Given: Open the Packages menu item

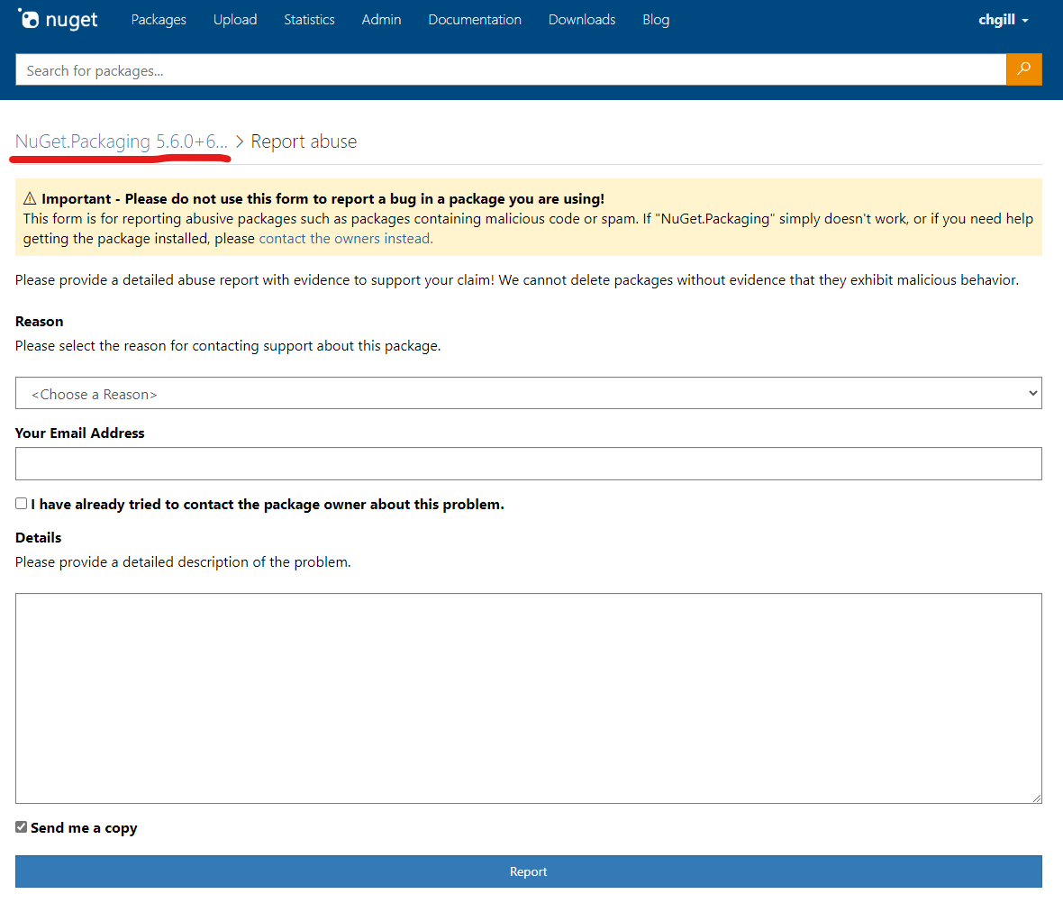Looking at the screenshot, I should pos(159,20).
